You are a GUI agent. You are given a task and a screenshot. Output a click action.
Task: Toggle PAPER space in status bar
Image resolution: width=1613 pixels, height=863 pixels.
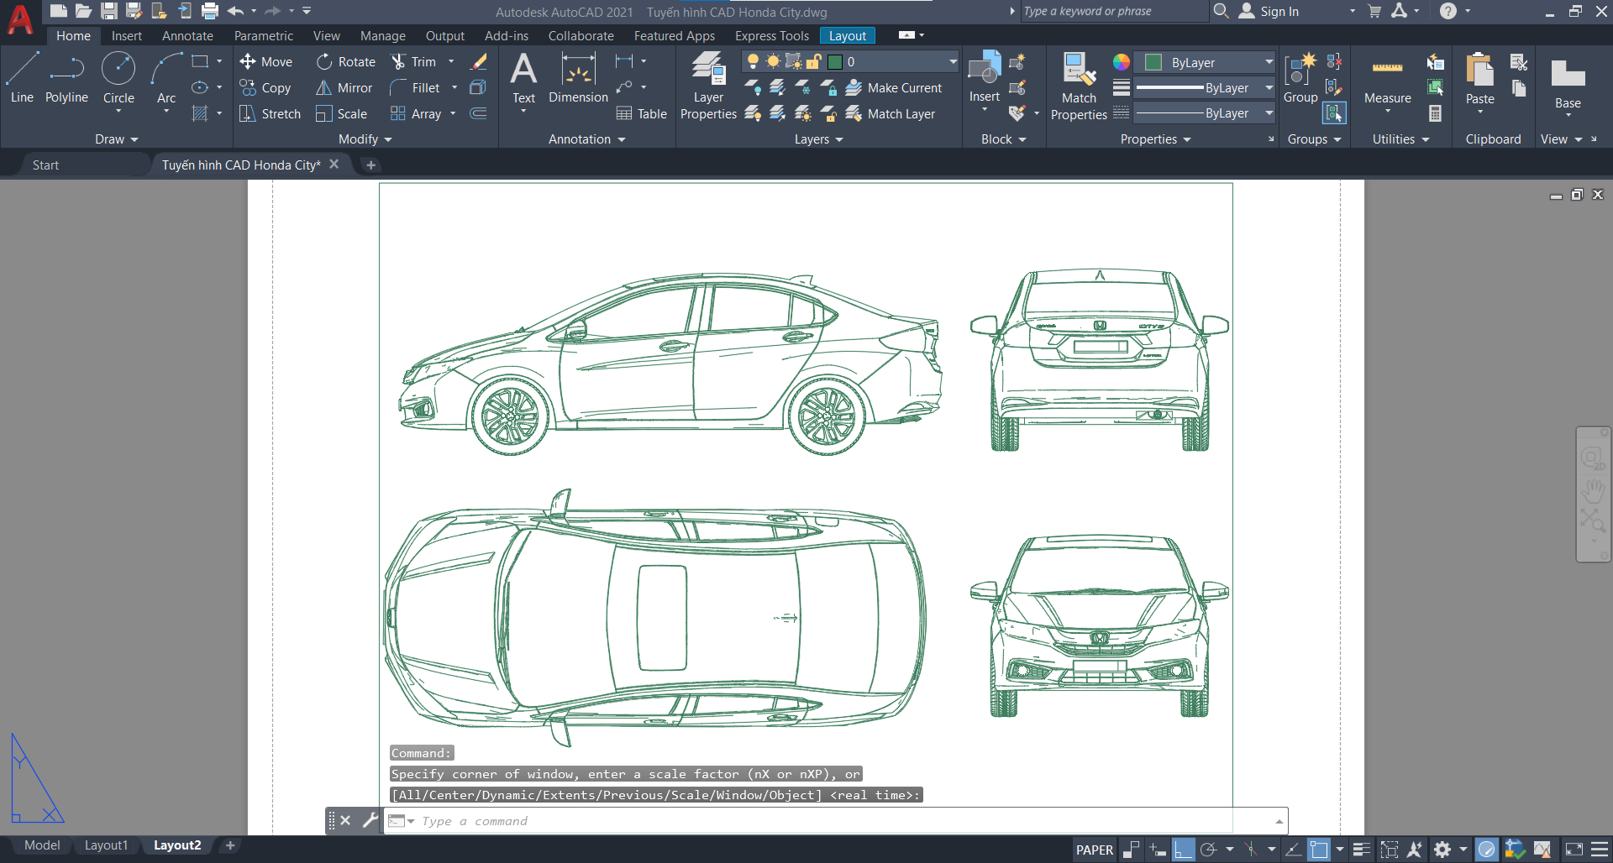point(1095,850)
